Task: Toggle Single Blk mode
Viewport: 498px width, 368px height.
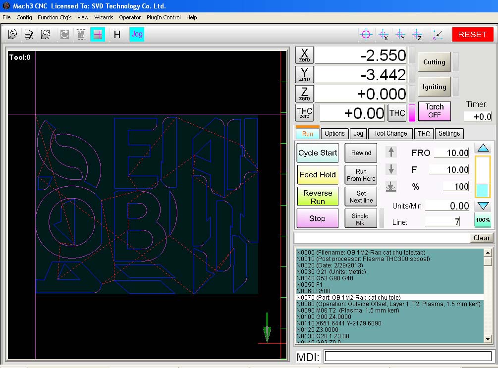Action: tap(360, 219)
